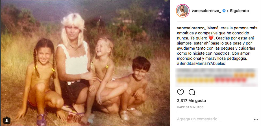The width and height of the screenshot is (261, 126).
Task: Open the three-dots more options menu
Action: [256, 119]
